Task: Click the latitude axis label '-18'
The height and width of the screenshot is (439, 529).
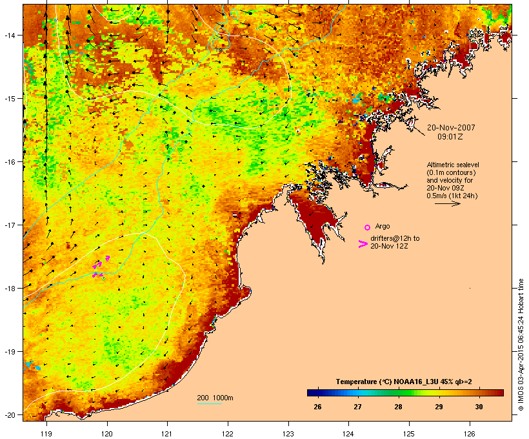Action: [x=9, y=288]
